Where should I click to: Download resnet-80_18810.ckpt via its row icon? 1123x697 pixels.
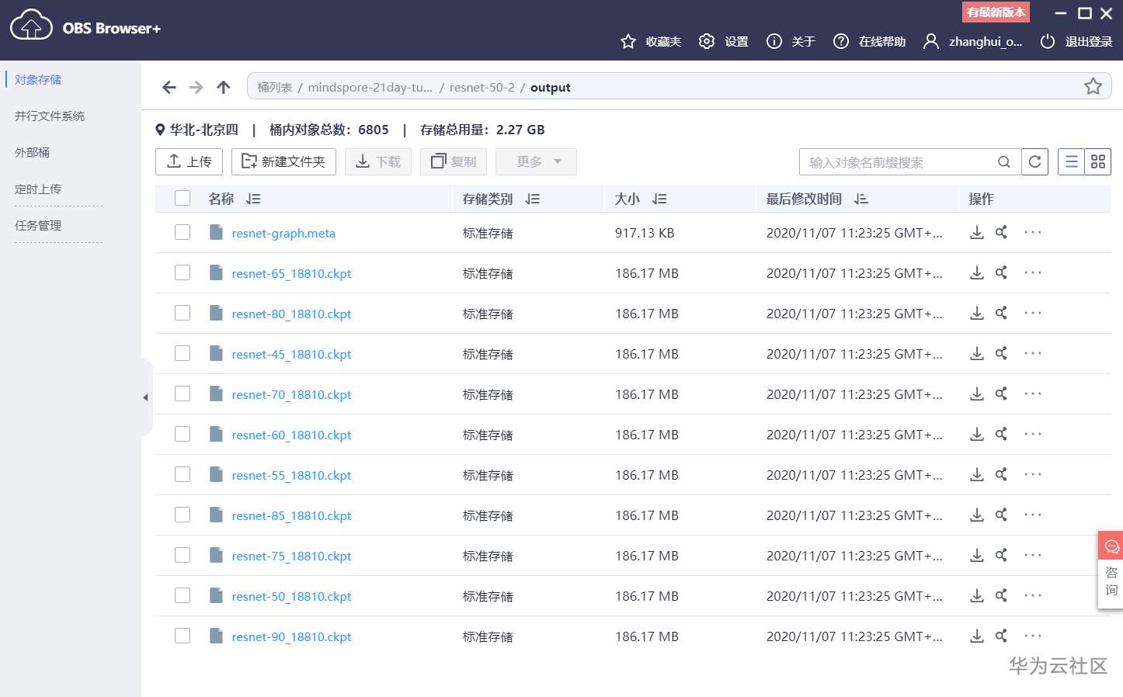point(977,313)
